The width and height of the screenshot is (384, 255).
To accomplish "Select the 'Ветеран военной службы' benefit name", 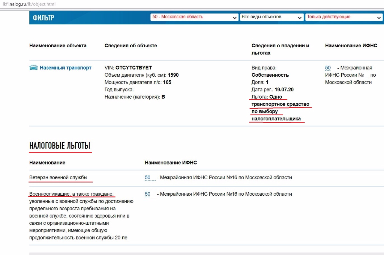I will [58, 178].
